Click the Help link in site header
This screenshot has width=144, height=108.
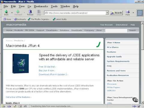(133, 25)
